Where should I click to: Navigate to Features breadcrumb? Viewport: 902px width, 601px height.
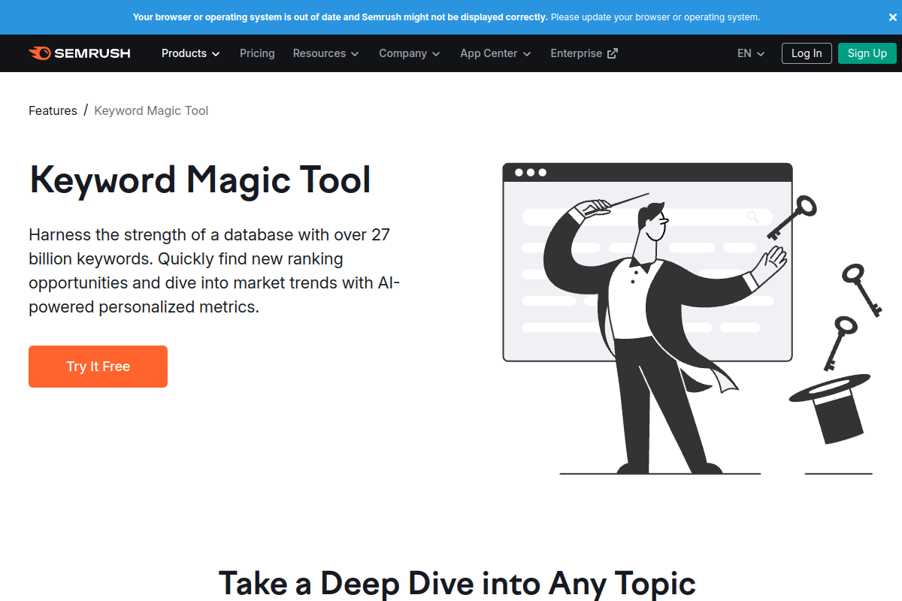tap(53, 110)
